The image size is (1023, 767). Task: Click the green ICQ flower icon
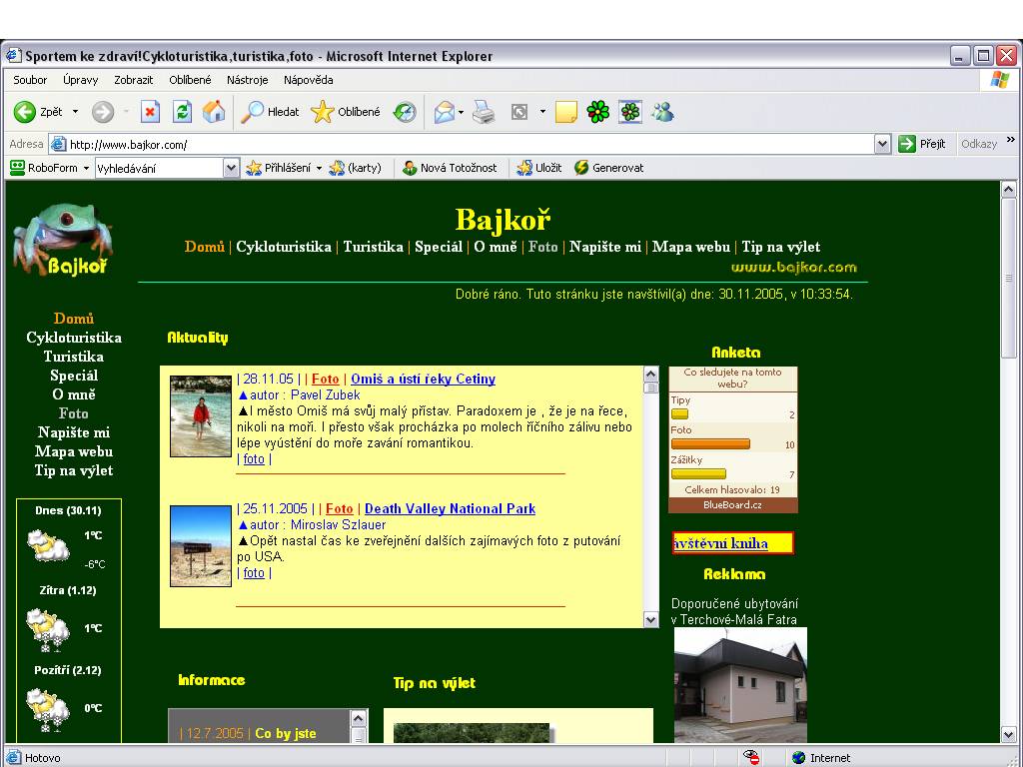(597, 112)
